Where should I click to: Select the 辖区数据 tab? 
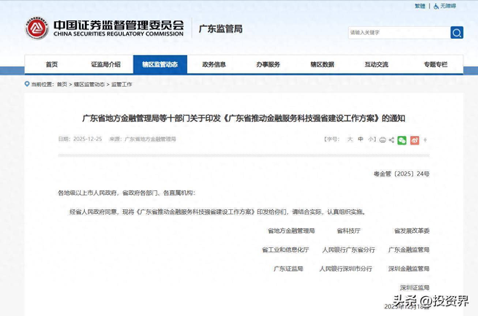(322, 65)
